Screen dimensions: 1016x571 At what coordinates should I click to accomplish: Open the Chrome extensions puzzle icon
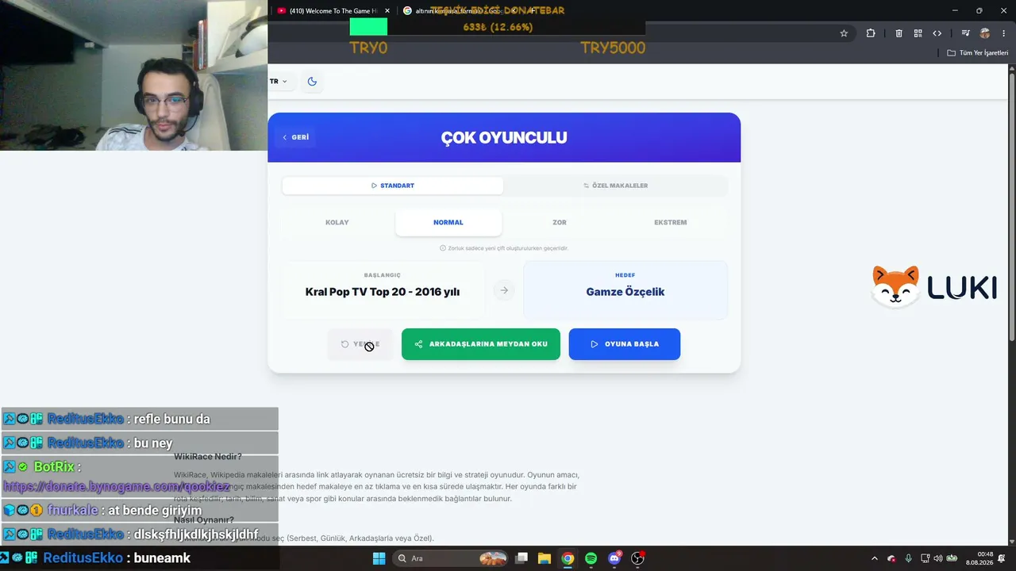coord(871,33)
